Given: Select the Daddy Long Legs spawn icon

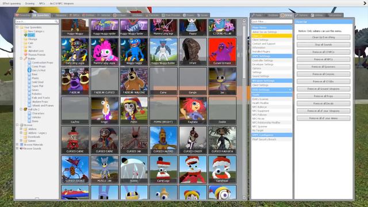Looking at the screenshot, I should coord(75,52).
